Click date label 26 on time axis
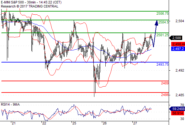 [104, 123]
